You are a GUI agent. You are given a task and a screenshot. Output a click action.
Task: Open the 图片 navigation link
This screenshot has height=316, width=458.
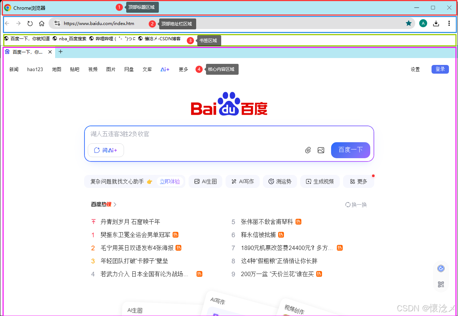111,69
